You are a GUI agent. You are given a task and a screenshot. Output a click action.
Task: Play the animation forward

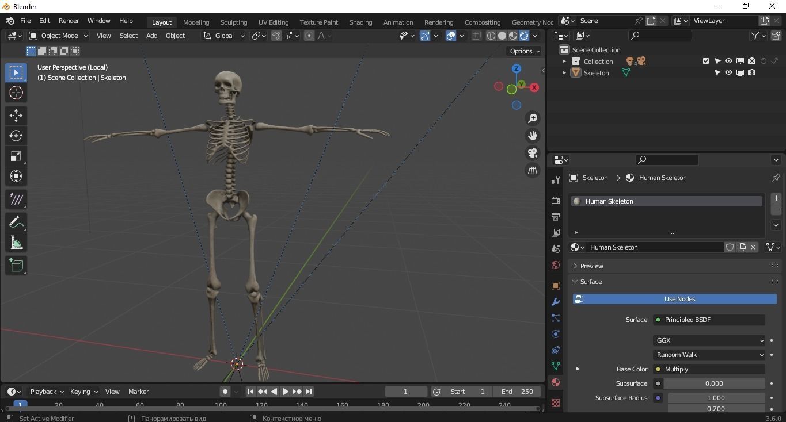[x=285, y=392]
